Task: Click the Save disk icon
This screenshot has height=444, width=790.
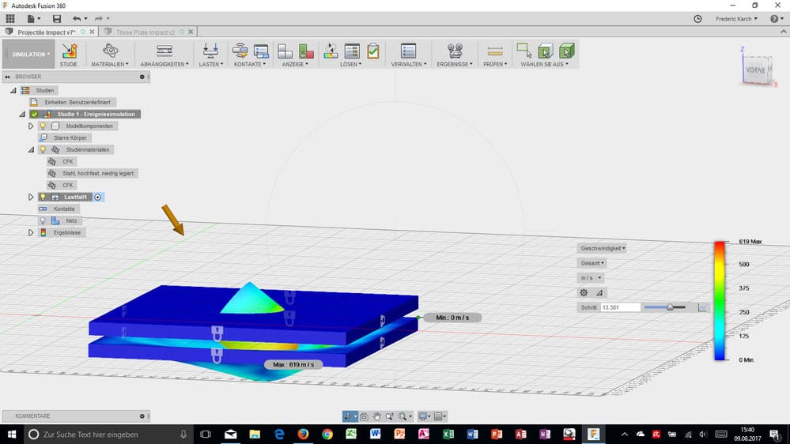Action: [x=57, y=19]
